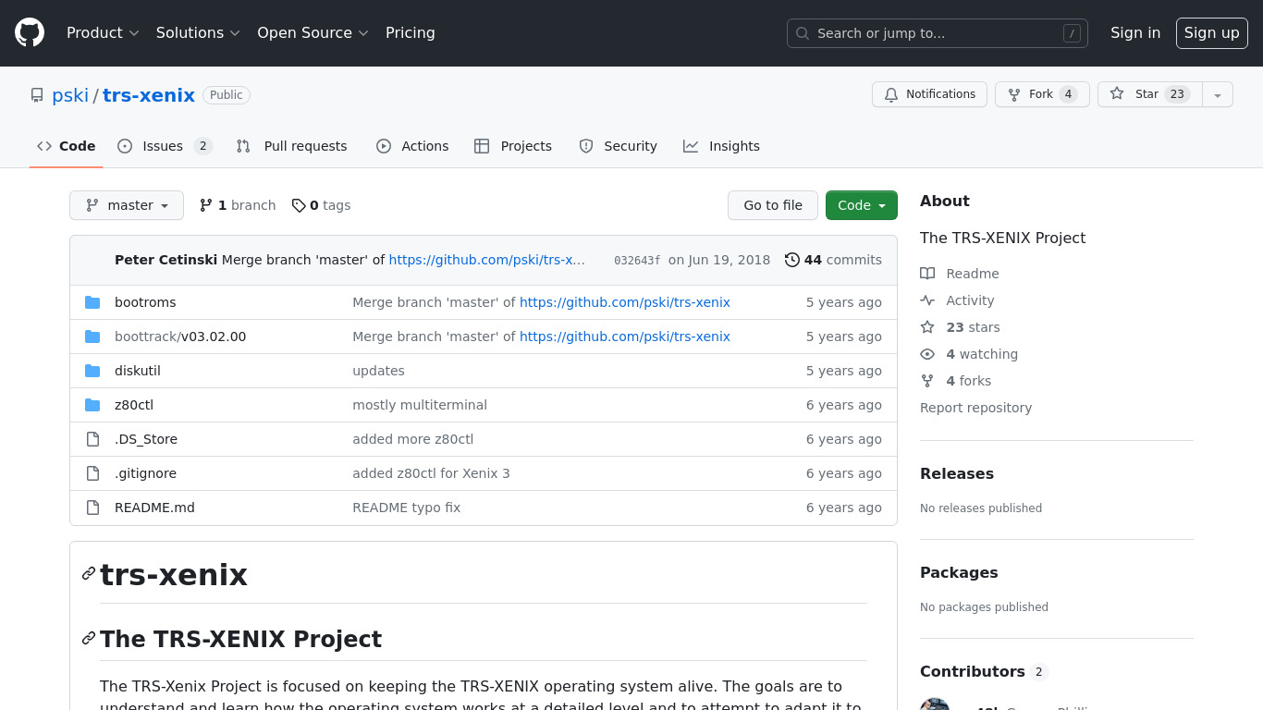The height and width of the screenshot is (710, 1263).
Task: Click the Actions play icon
Action: [384, 146]
